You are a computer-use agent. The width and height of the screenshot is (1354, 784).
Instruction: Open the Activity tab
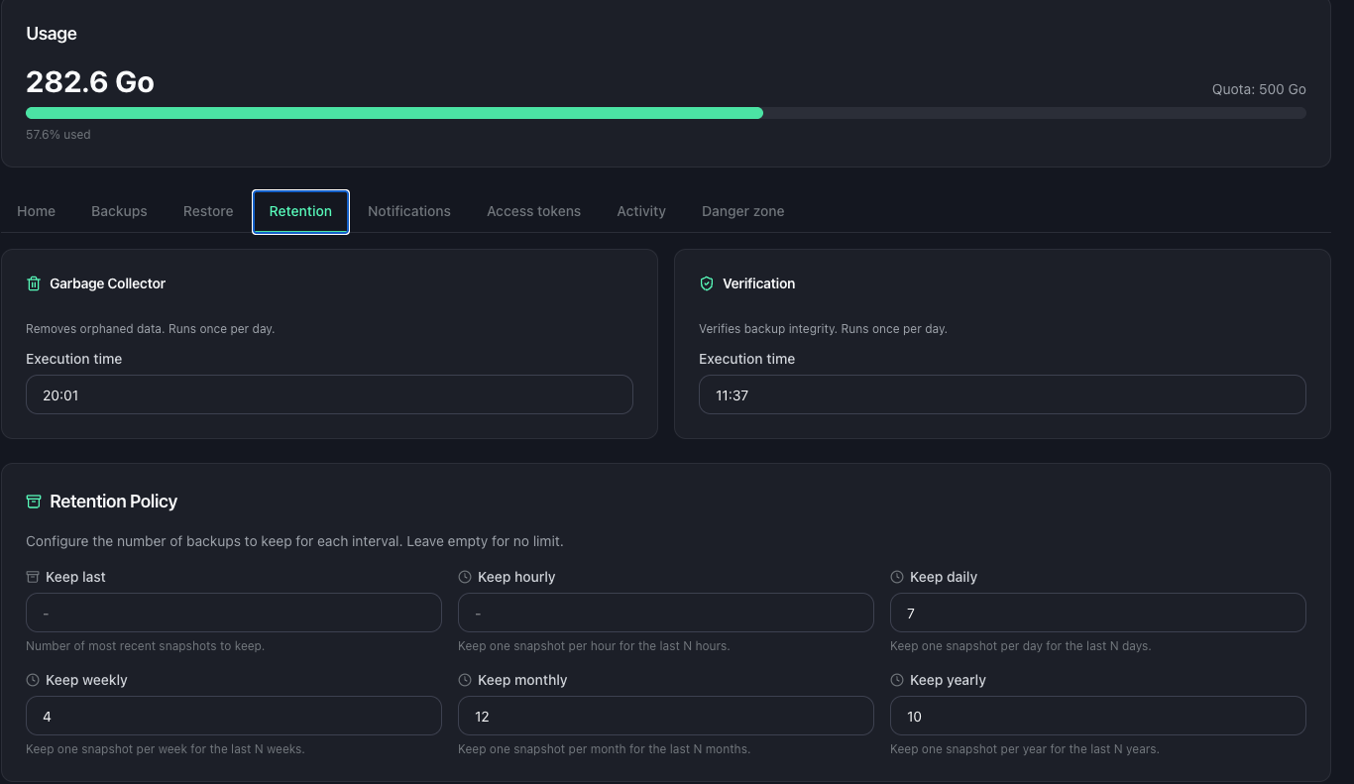pyautogui.click(x=641, y=211)
